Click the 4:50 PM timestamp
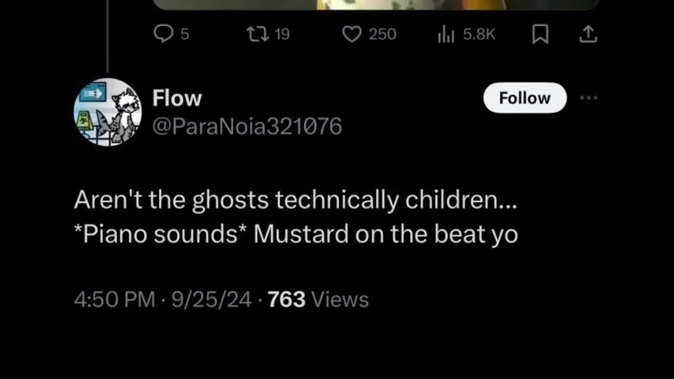674x379 pixels. tap(114, 300)
